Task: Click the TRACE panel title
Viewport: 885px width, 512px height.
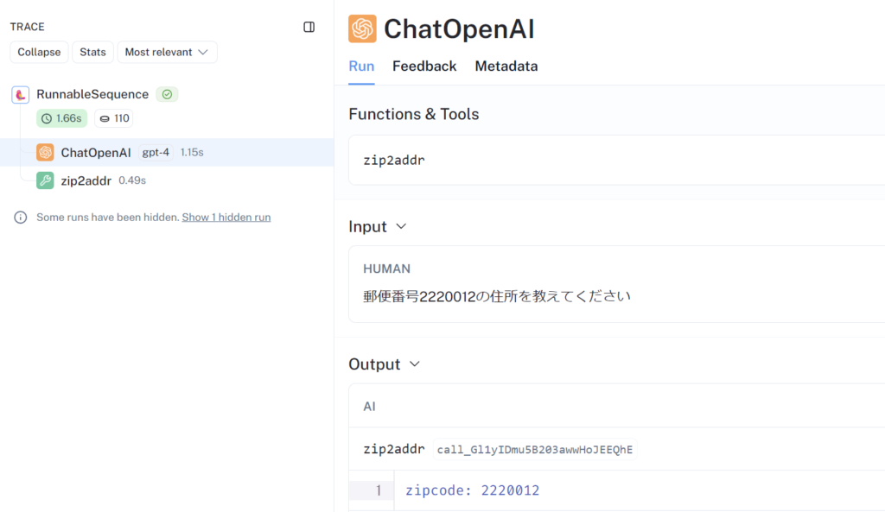Action: (27, 27)
